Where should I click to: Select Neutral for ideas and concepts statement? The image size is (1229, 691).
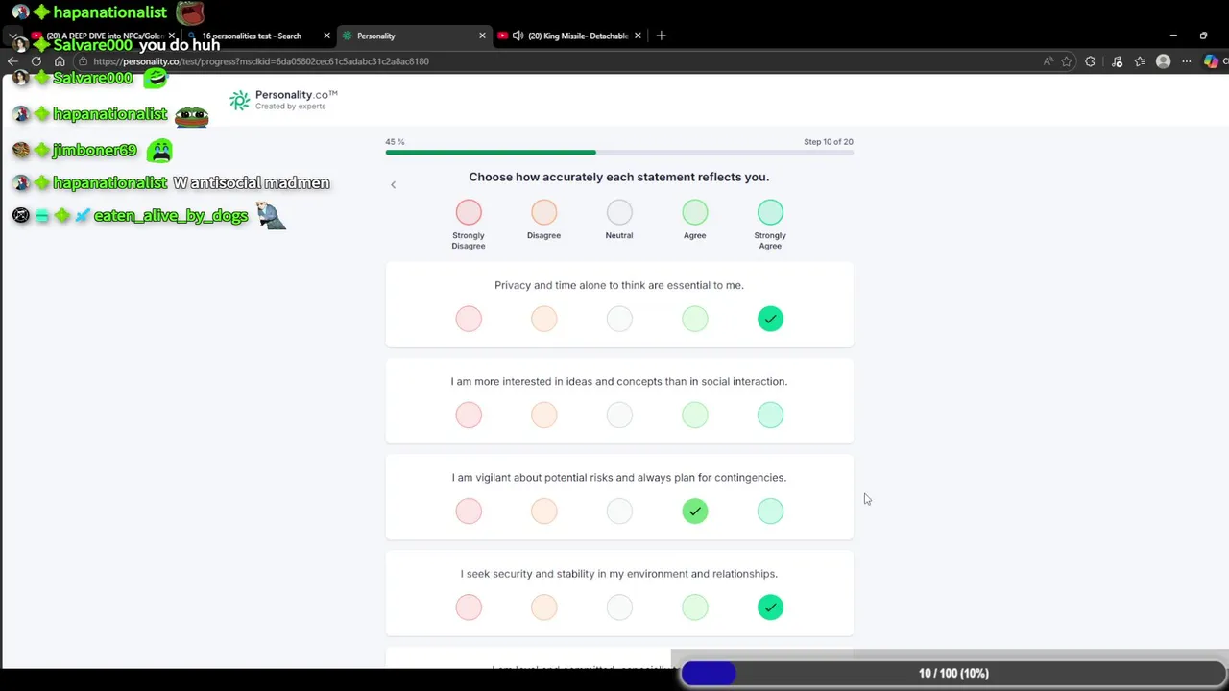pos(619,415)
